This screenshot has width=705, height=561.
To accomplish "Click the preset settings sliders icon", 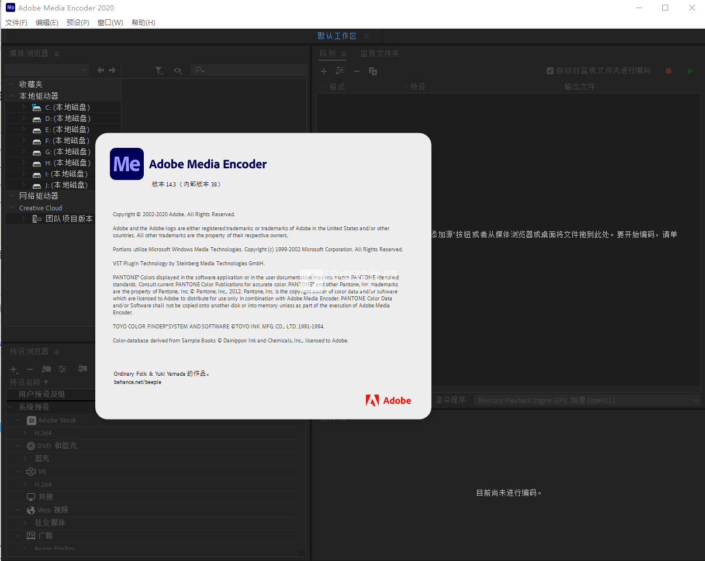I will [63, 369].
